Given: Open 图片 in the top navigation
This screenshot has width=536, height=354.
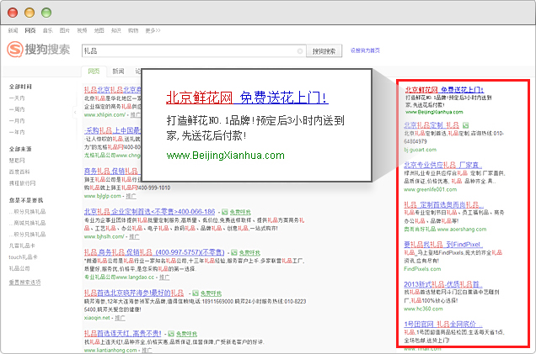Looking at the screenshot, I should [x=64, y=29].
